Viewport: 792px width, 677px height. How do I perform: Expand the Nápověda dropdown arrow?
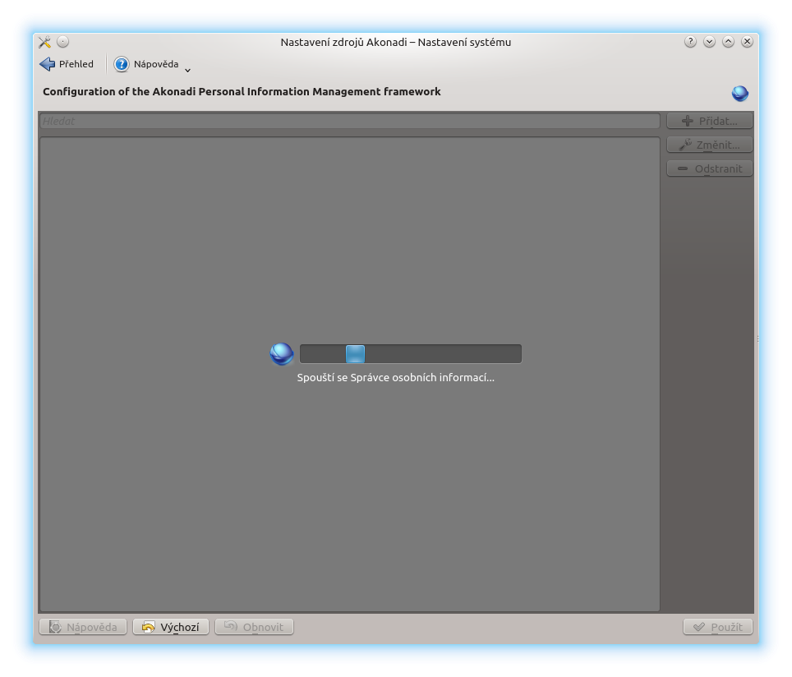pos(187,70)
